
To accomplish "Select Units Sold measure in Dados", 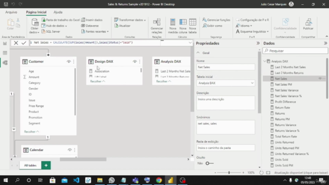I will (281, 160).
